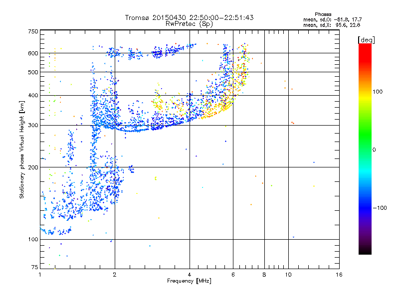Click the 'Stationary phase Virtual Height [km]' axis label

click(22, 149)
